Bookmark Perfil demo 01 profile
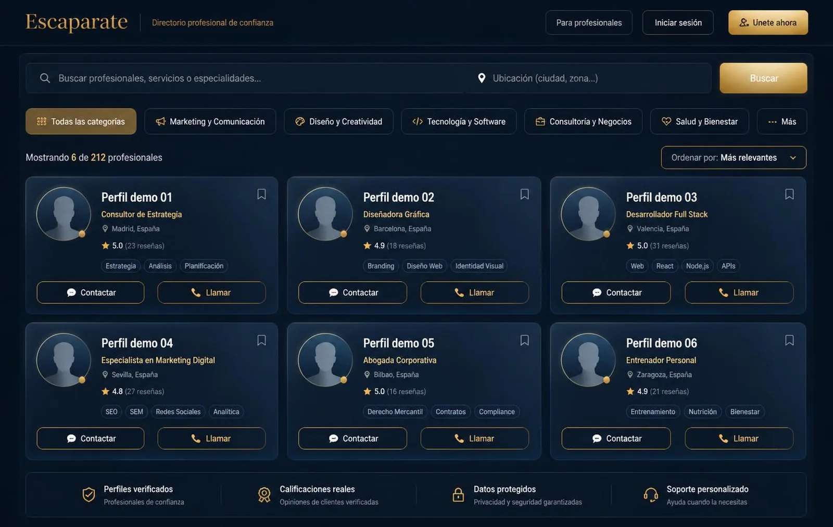Image resolution: width=833 pixels, height=527 pixels. pyautogui.click(x=261, y=194)
